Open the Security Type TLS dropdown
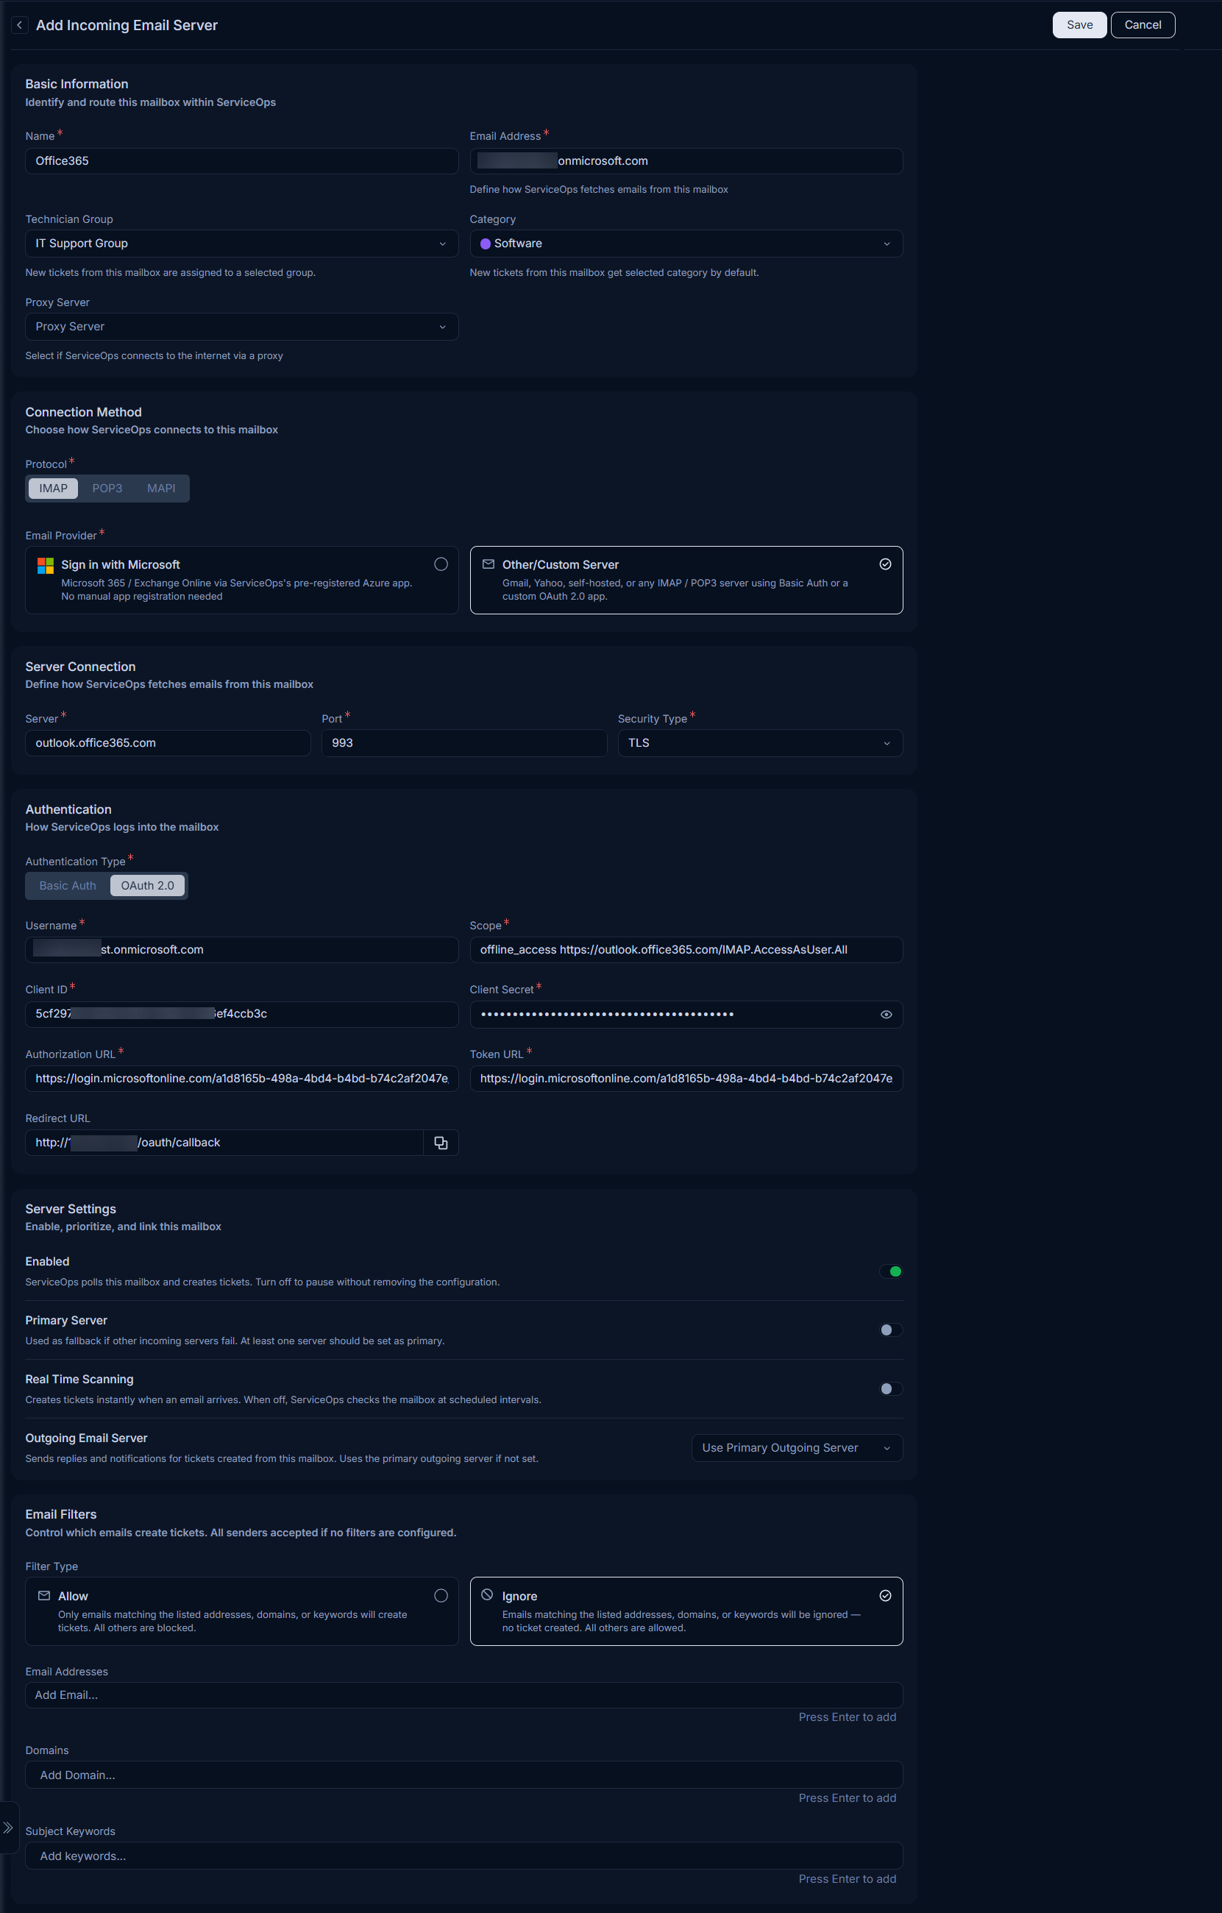This screenshot has width=1222, height=1913. point(759,743)
